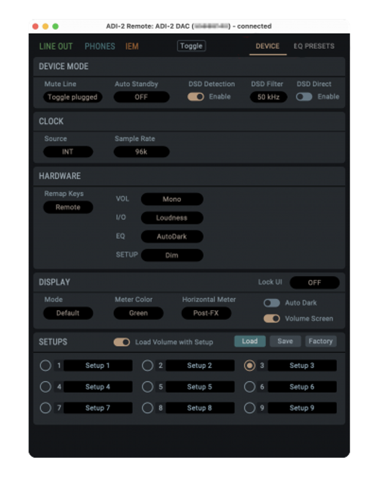The image size is (378, 495).
Task: Open the DSD Filter 50 kHz dropdown
Action: pos(269,97)
